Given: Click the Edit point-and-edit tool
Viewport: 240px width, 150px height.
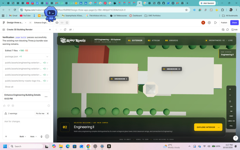Looking at the screenshot, I should (x=234, y=29).
